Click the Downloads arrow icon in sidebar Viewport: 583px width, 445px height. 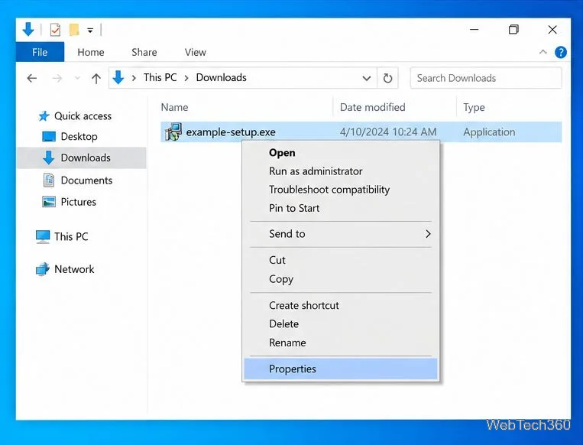click(x=49, y=158)
